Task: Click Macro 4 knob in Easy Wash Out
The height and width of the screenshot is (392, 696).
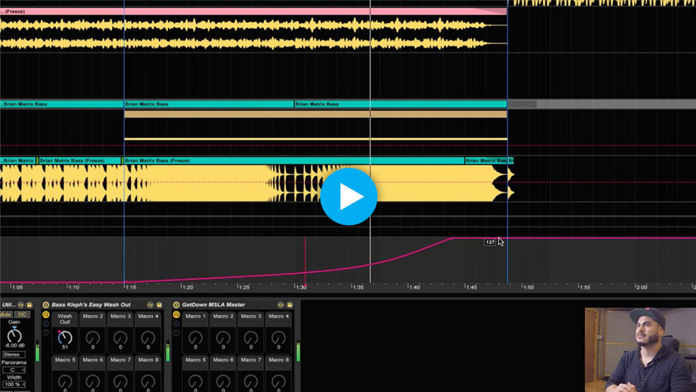Action: point(148,338)
